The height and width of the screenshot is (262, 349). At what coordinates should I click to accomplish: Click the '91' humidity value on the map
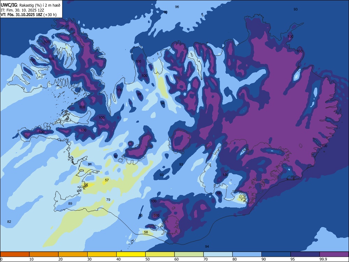pyautogui.click(x=90, y=164)
